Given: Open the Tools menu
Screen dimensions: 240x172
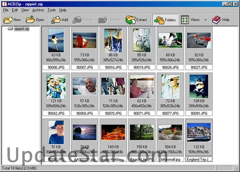Looking at the screenshot, I should point(52,10).
